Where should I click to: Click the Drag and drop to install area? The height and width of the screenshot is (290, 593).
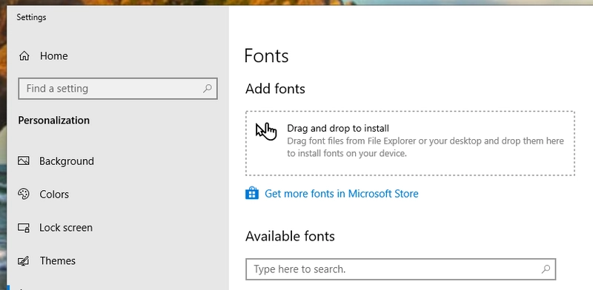pos(410,143)
